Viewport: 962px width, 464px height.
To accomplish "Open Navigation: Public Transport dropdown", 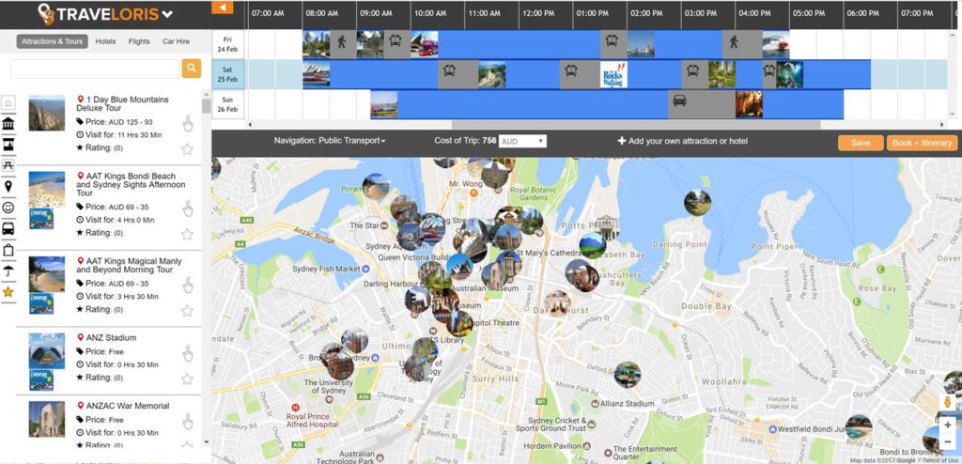I will pos(330,141).
